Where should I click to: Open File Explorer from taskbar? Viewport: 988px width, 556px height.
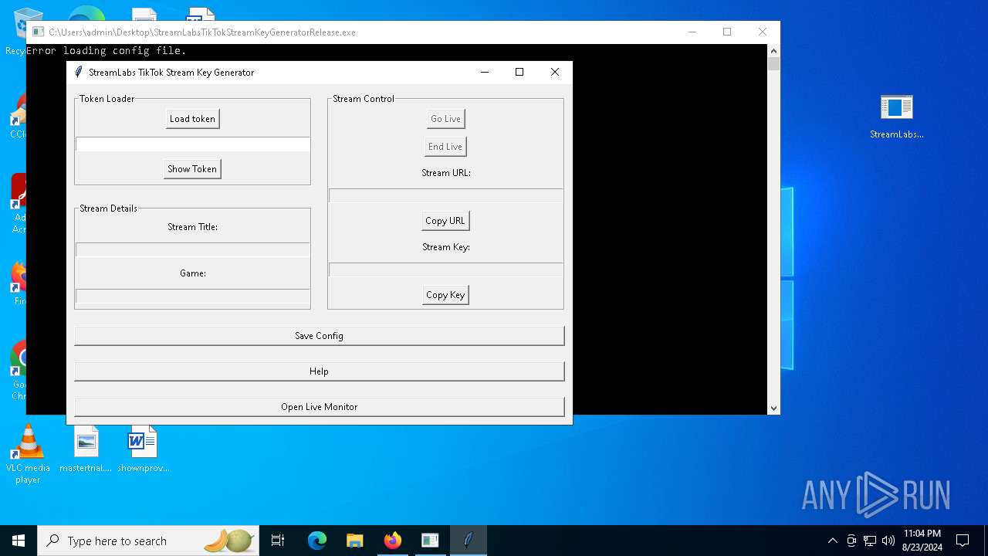[x=354, y=541]
